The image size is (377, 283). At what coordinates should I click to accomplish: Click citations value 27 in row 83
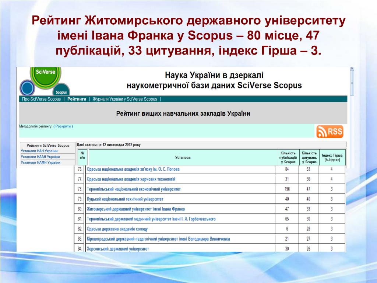[308, 239]
